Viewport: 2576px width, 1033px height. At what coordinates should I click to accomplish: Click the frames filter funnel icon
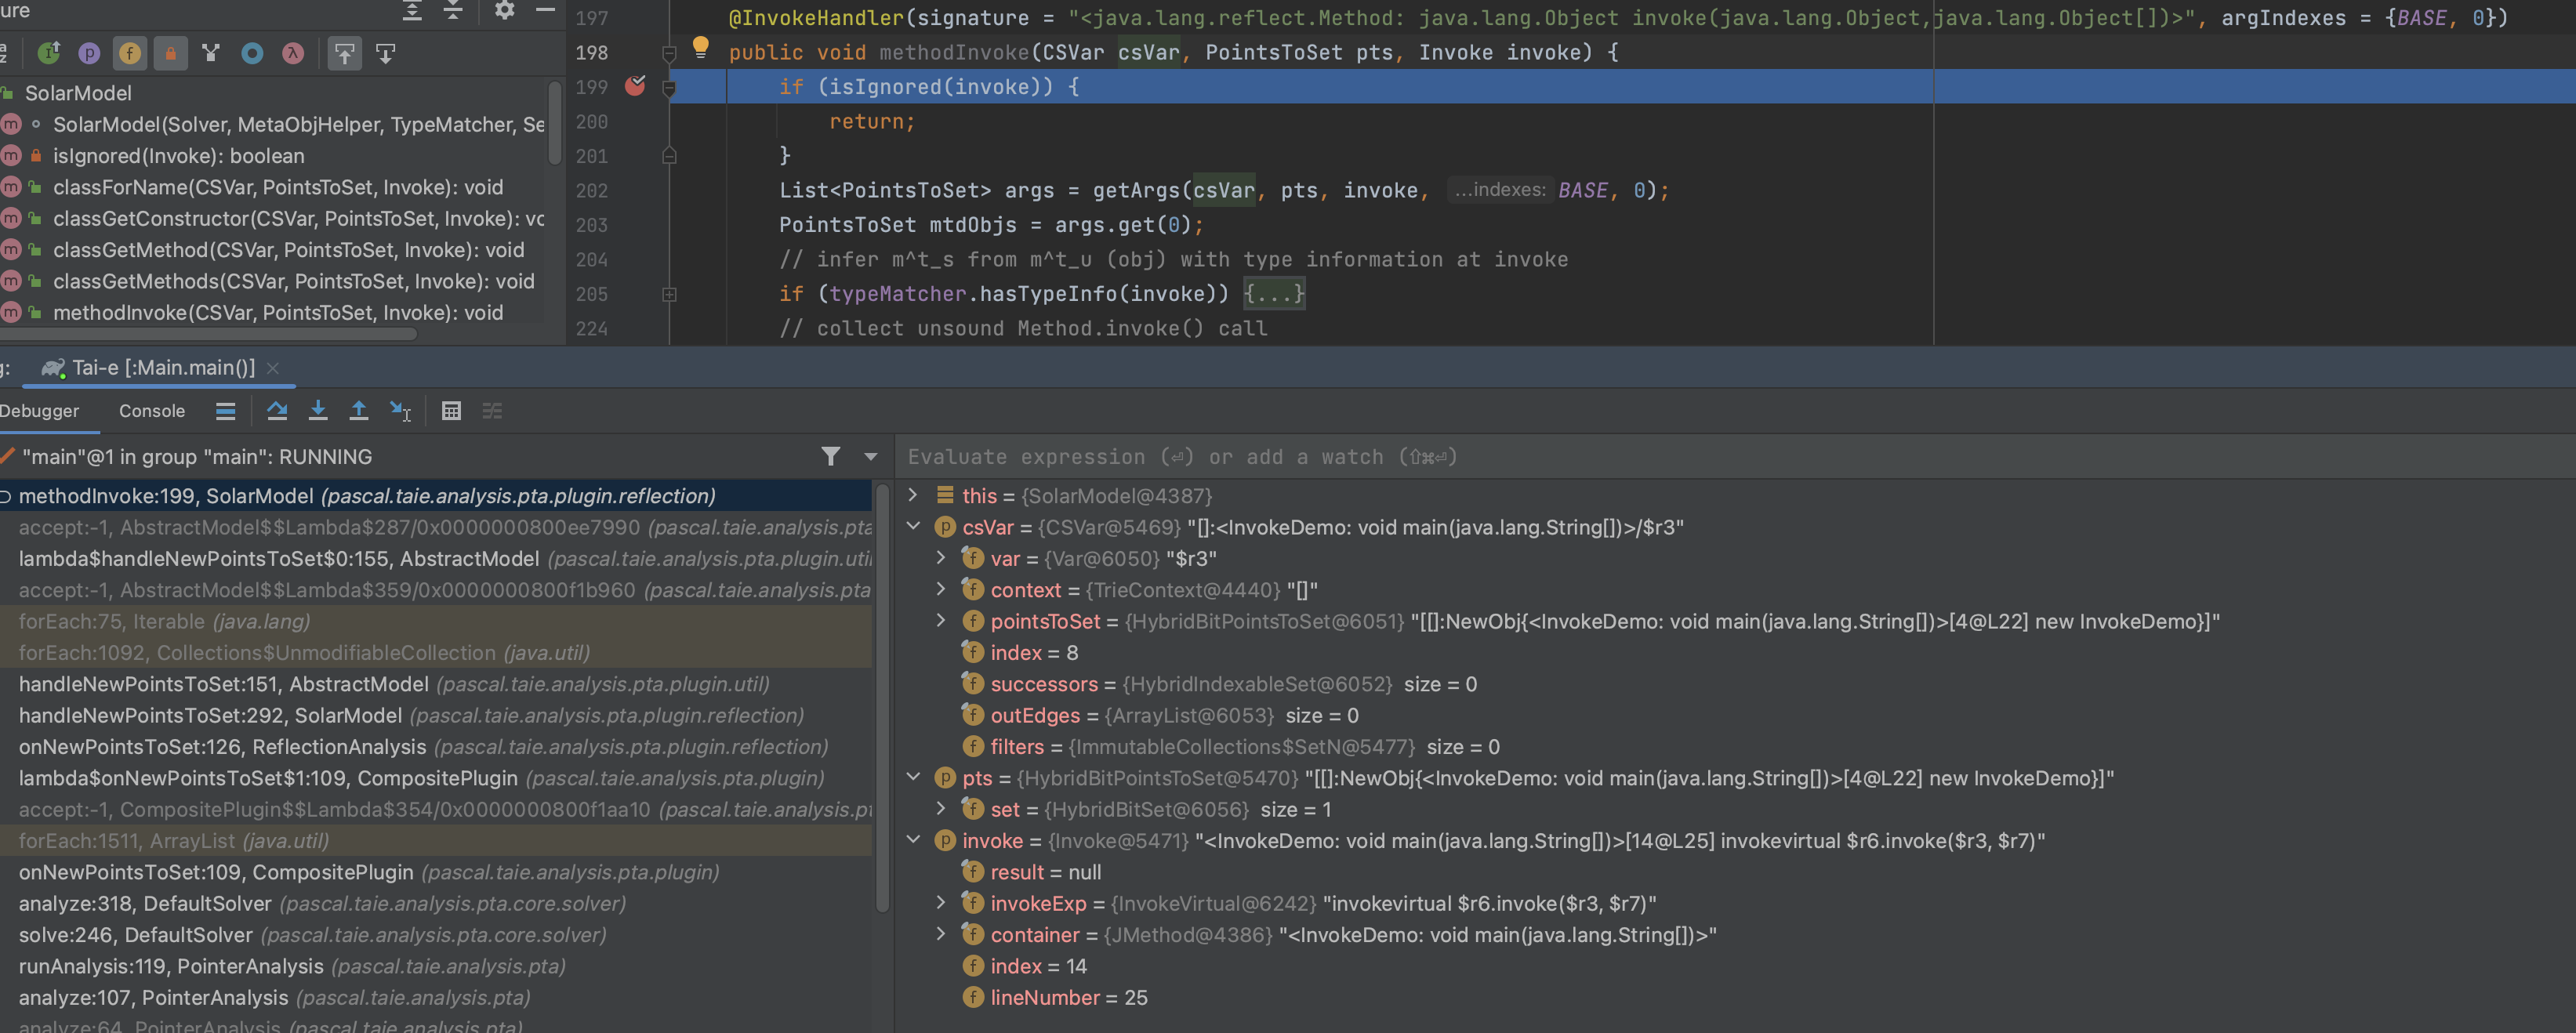point(831,457)
